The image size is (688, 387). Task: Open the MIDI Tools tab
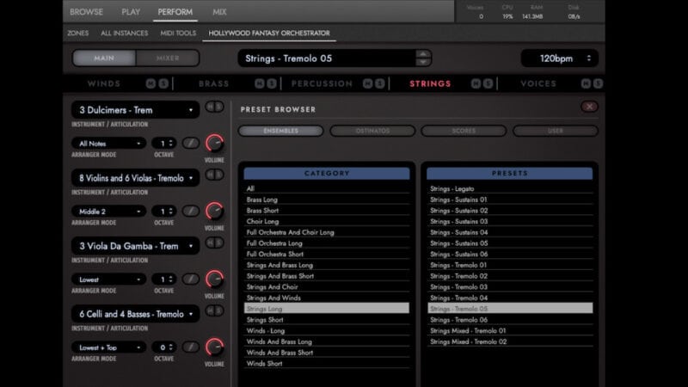tap(178, 34)
